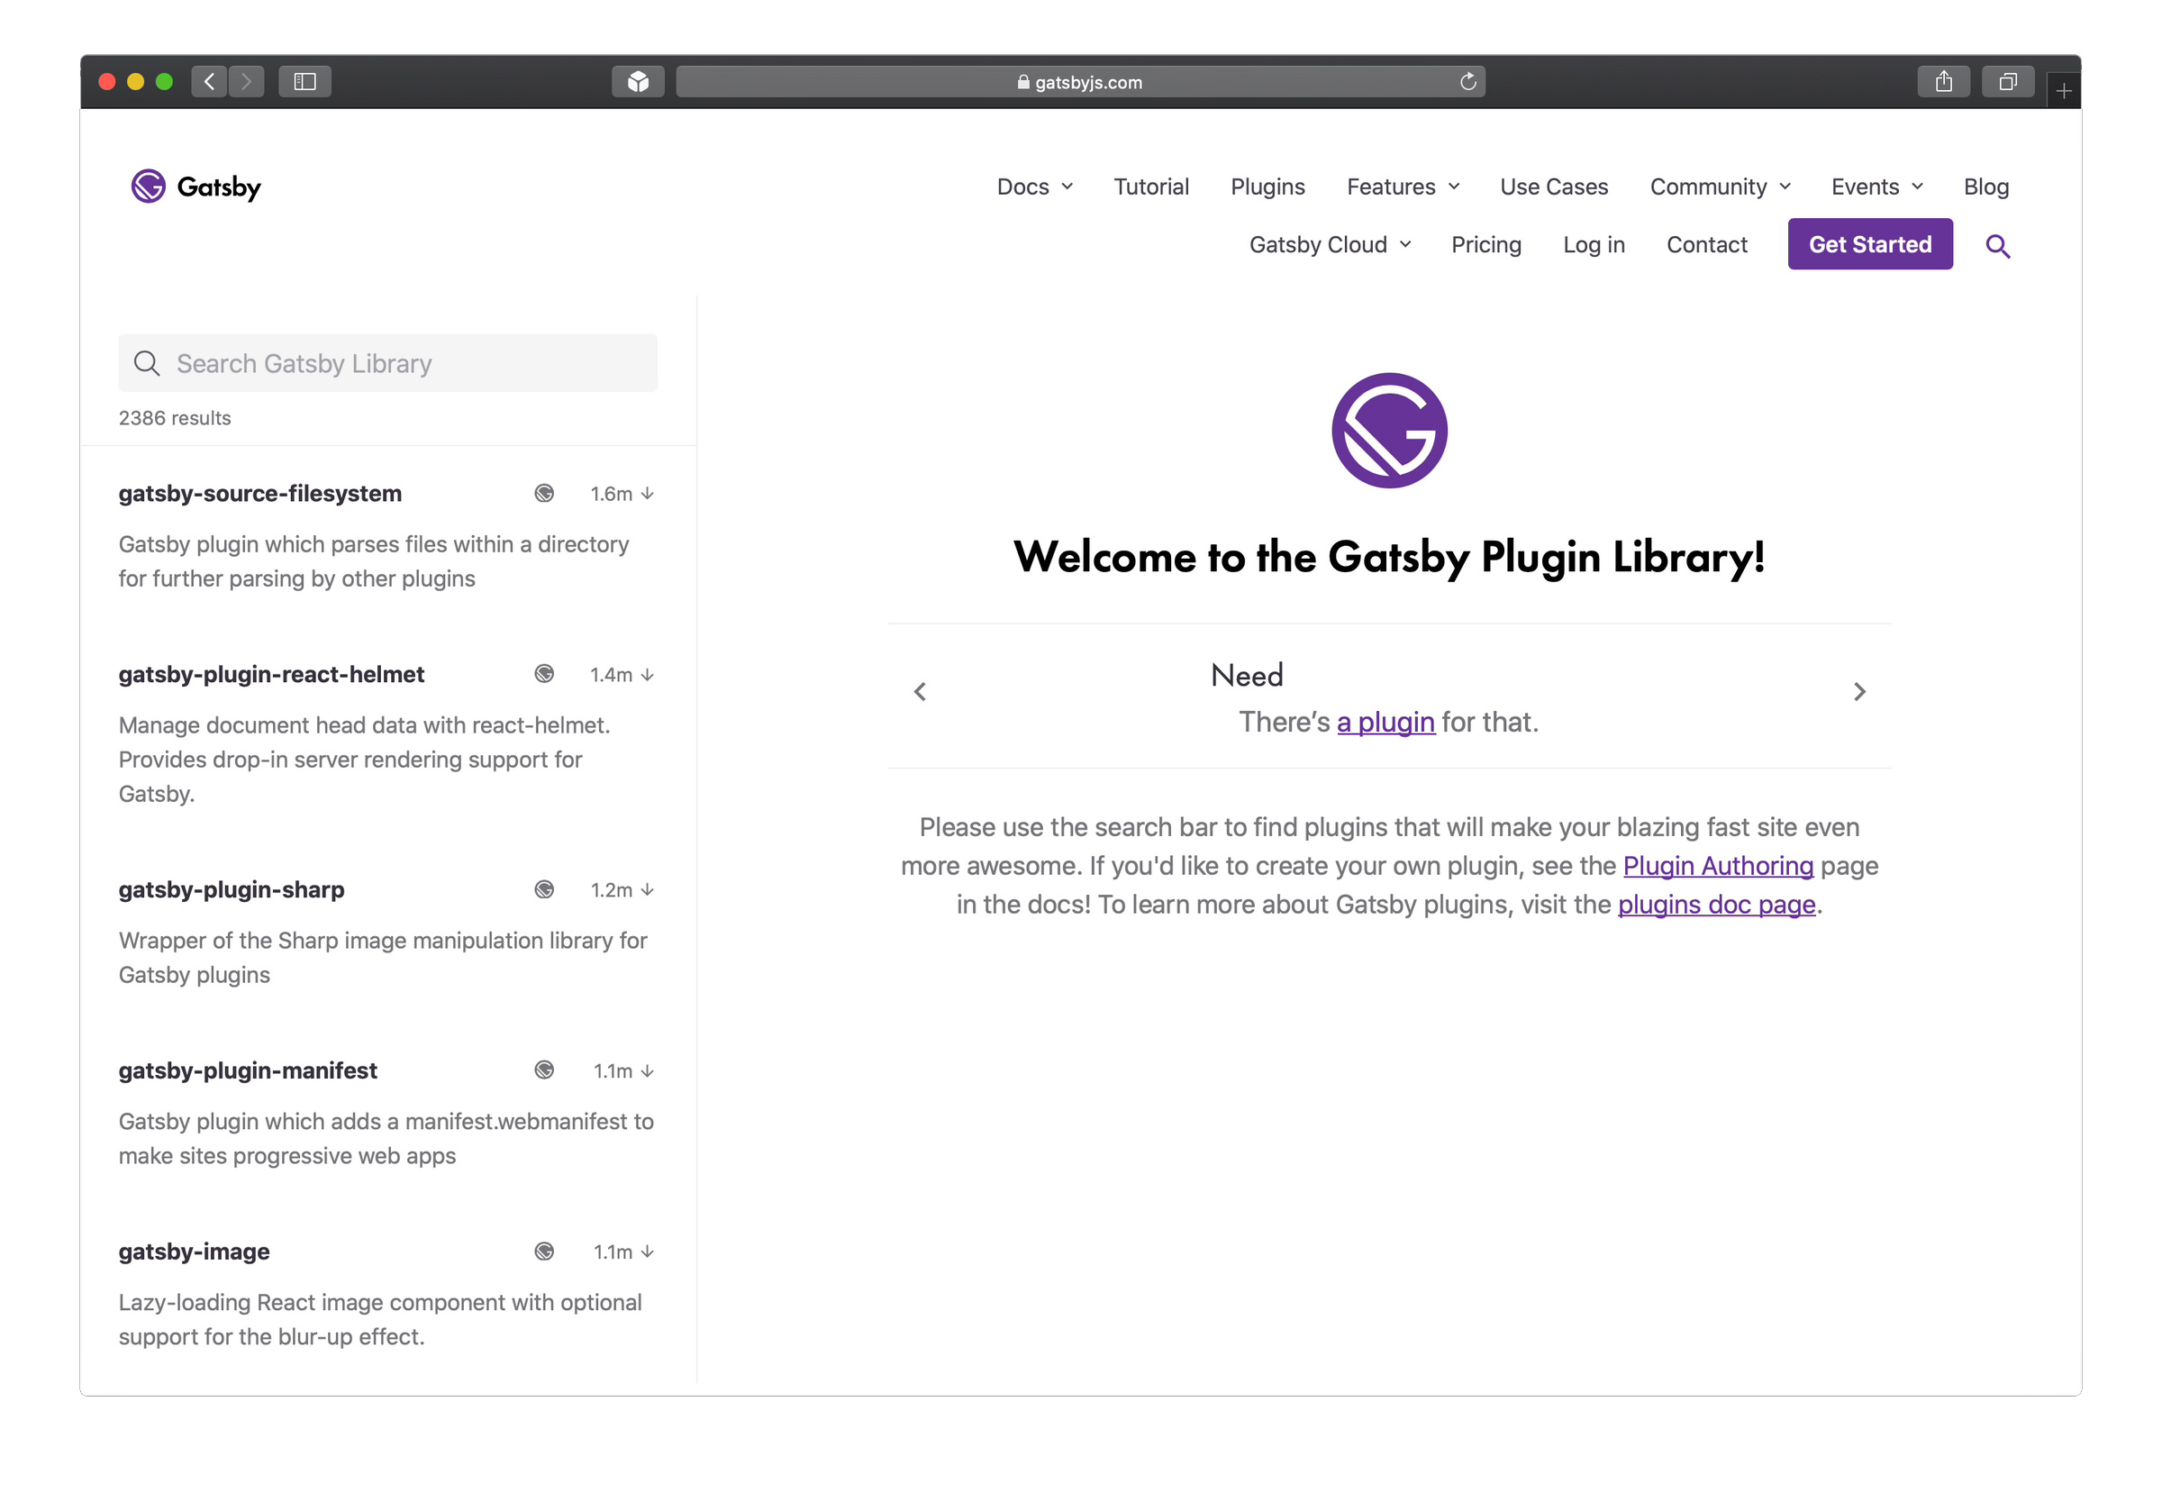Show the Safari tab overview button

[x=2008, y=82]
